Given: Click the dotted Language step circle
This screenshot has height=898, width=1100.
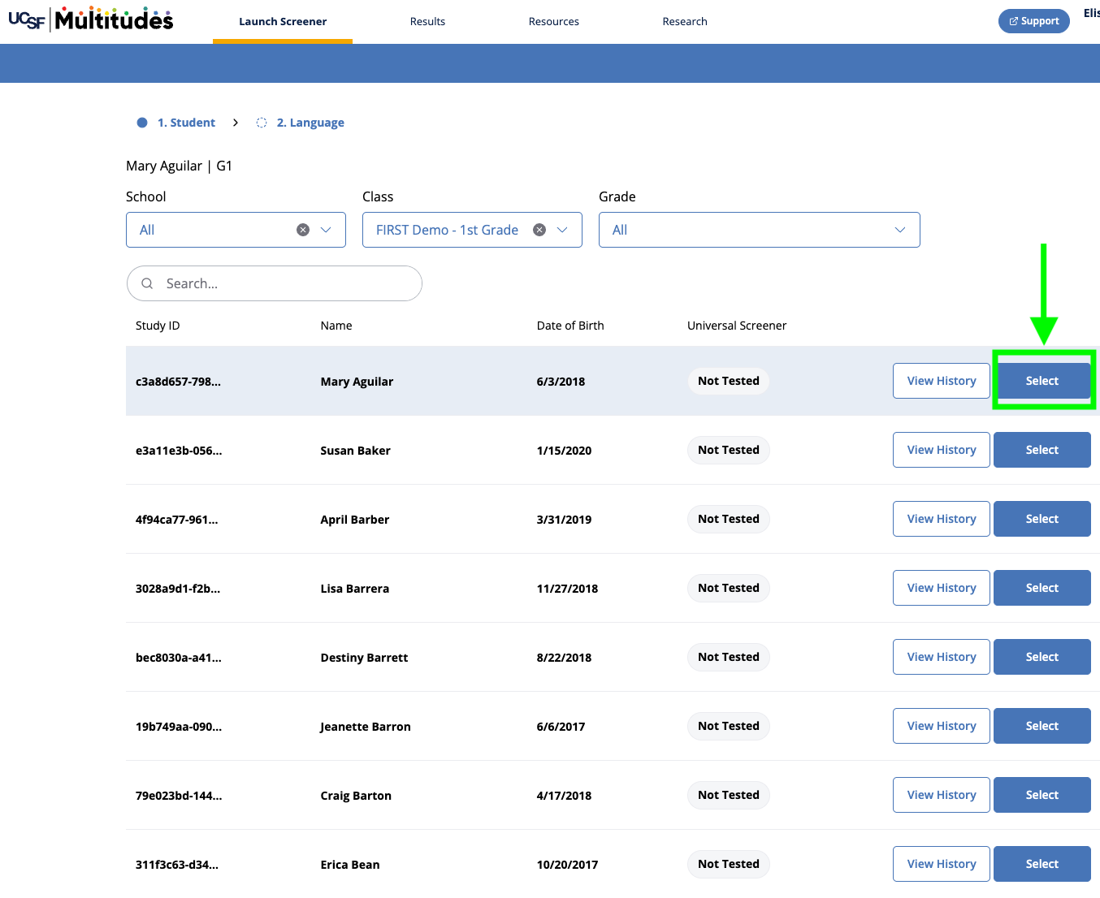Looking at the screenshot, I should [262, 123].
